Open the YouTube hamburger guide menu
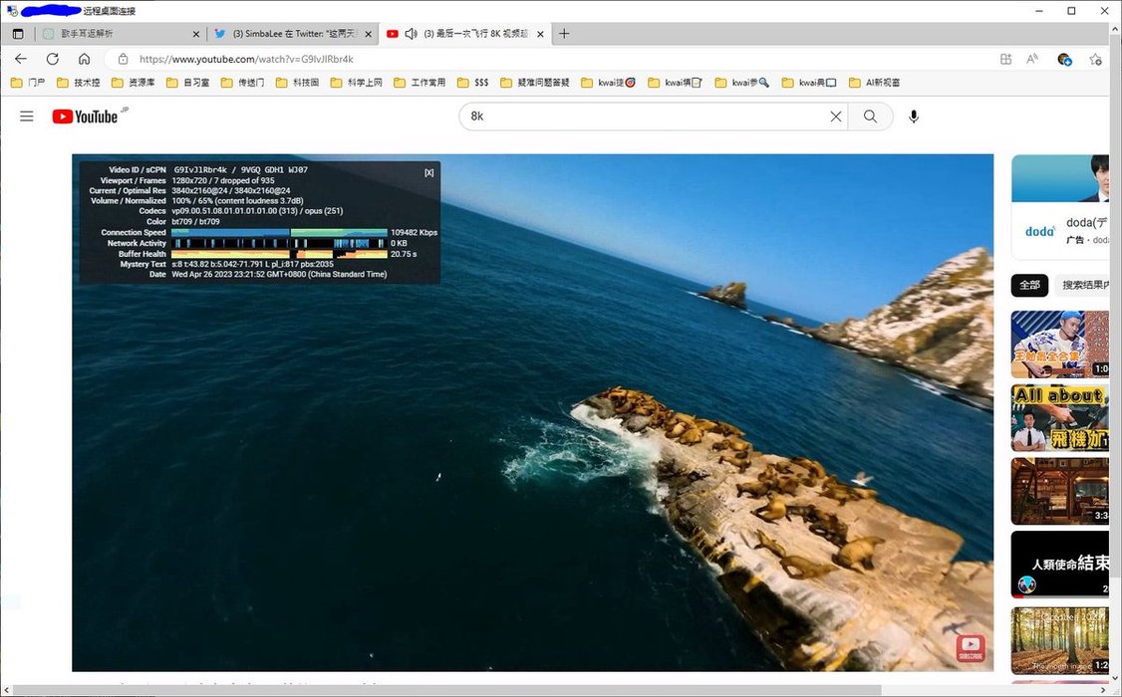1122x697 pixels. [27, 116]
